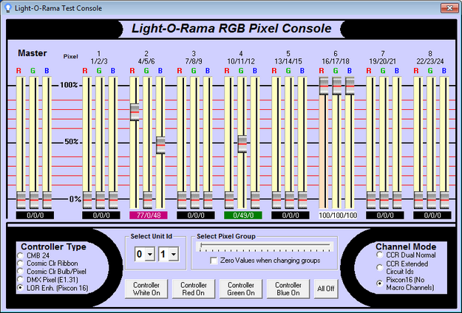Select the CMB 24 controller type
462x313 pixels.
(21, 255)
